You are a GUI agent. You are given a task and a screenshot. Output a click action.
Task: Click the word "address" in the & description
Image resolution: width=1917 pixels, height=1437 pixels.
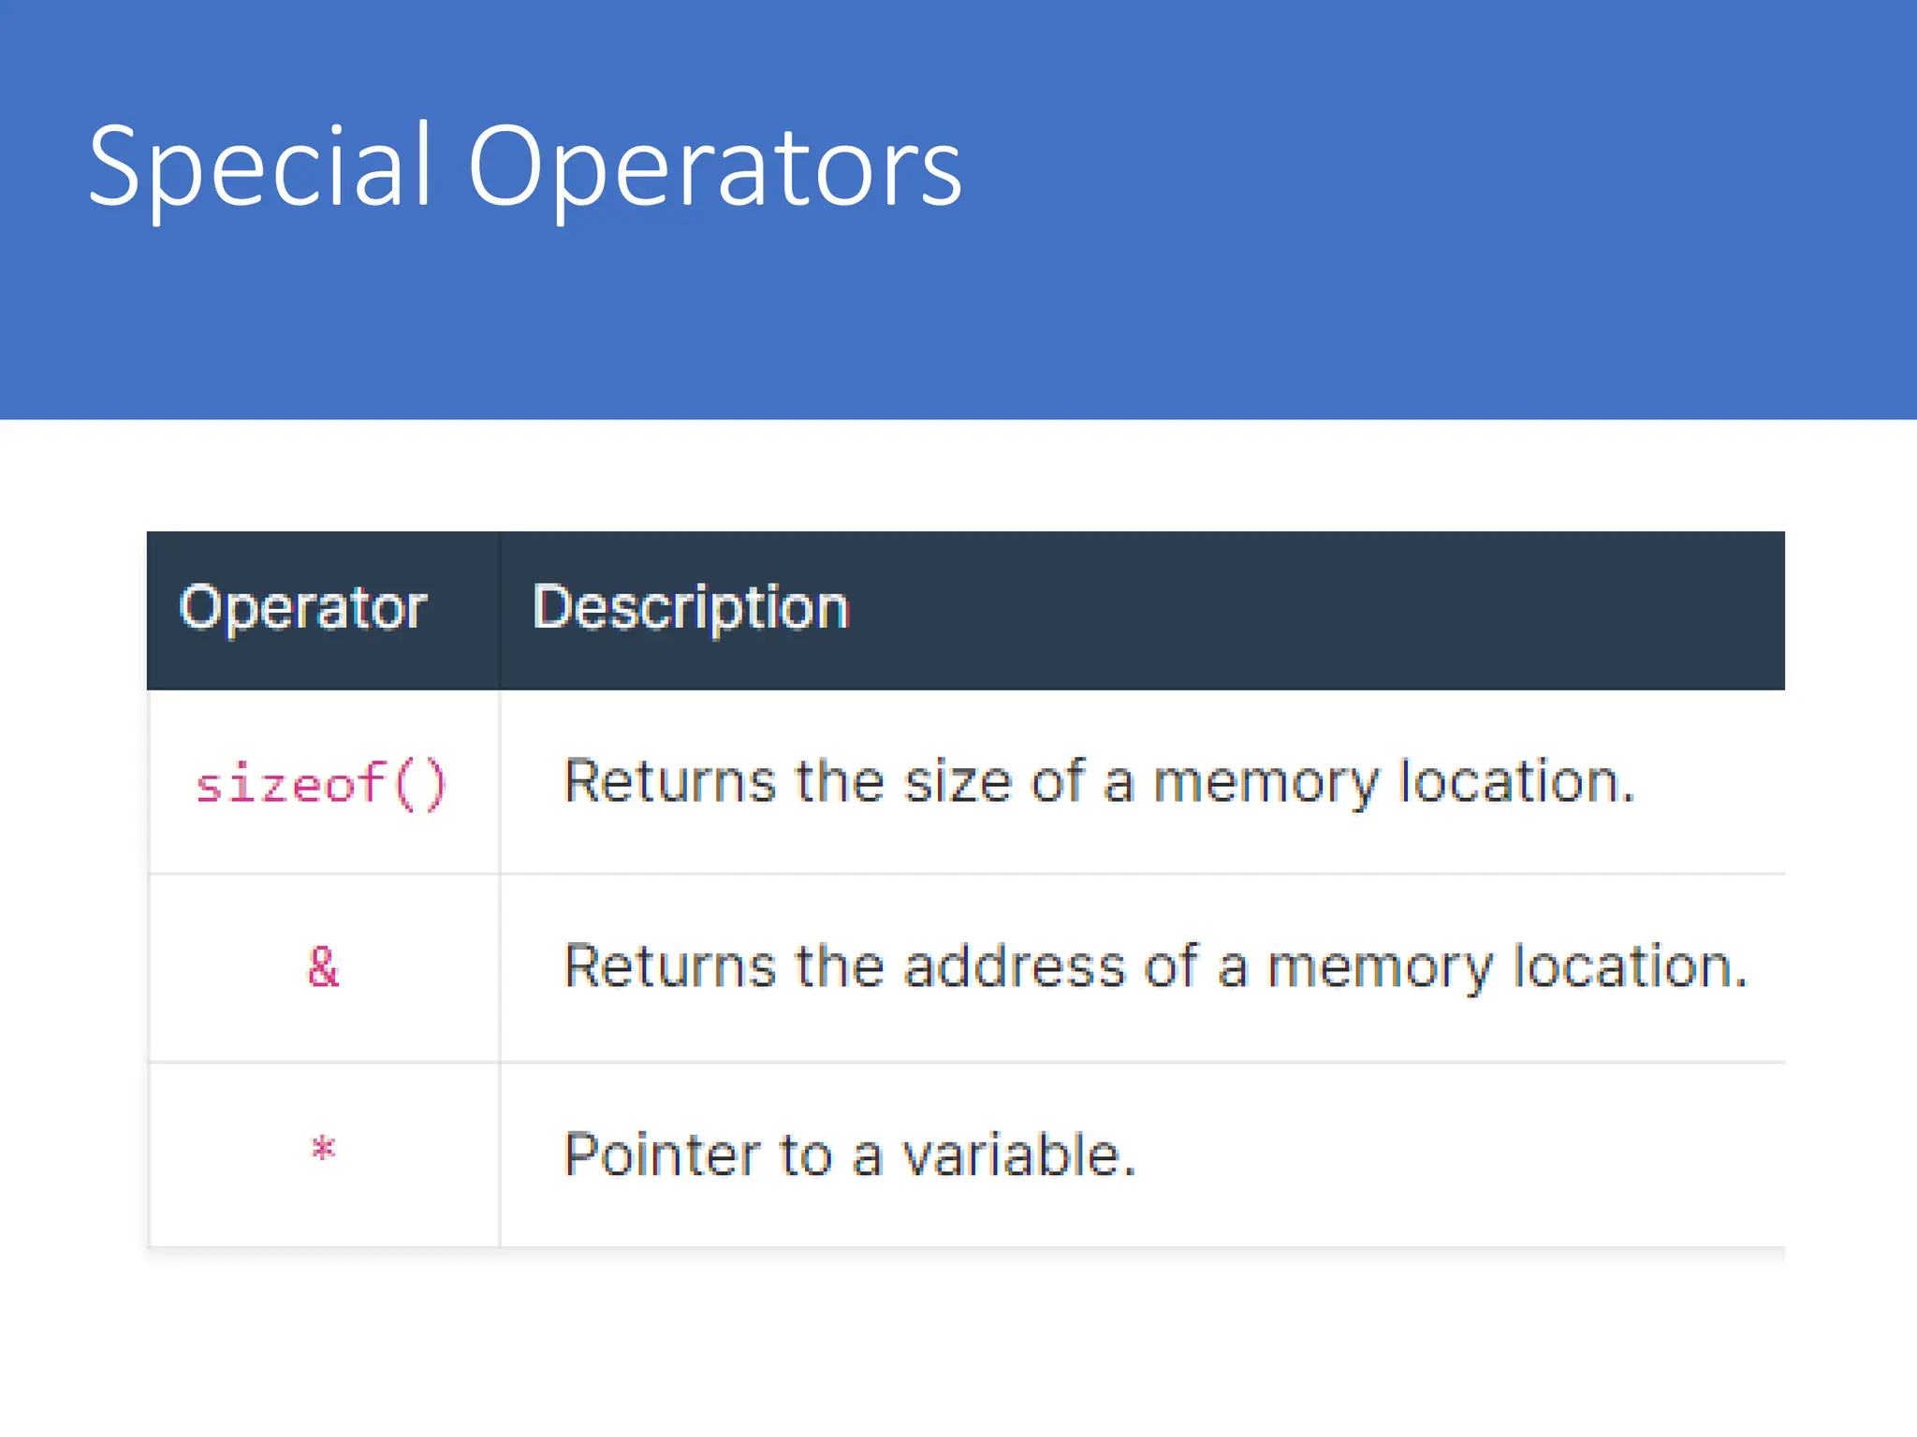[1014, 966]
